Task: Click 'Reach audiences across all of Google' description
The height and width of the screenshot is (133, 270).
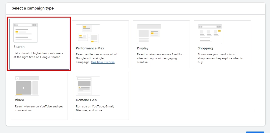Action: tap(96, 58)
